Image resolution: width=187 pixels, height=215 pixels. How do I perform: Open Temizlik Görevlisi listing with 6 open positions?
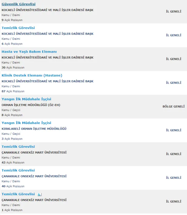[18, 28]
